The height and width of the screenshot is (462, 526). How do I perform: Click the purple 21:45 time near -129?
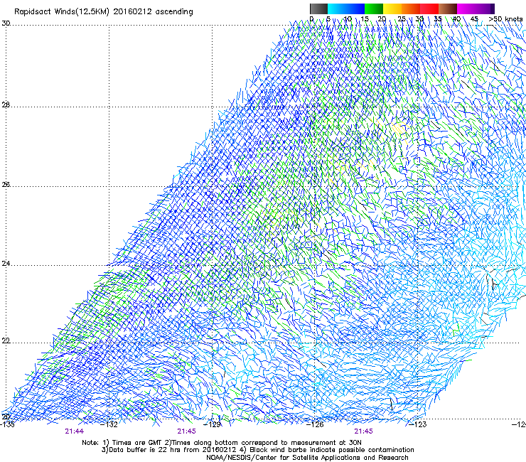point(186,431)
